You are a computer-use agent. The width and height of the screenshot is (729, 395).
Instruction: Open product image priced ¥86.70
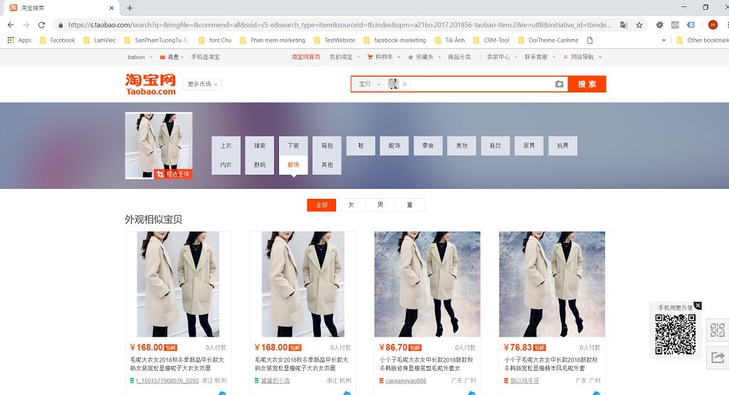click(427, 284)
